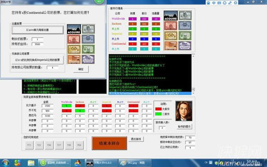Click the remaining shares field in the dialog
This screenshot has height=167, width=267.
37,39
